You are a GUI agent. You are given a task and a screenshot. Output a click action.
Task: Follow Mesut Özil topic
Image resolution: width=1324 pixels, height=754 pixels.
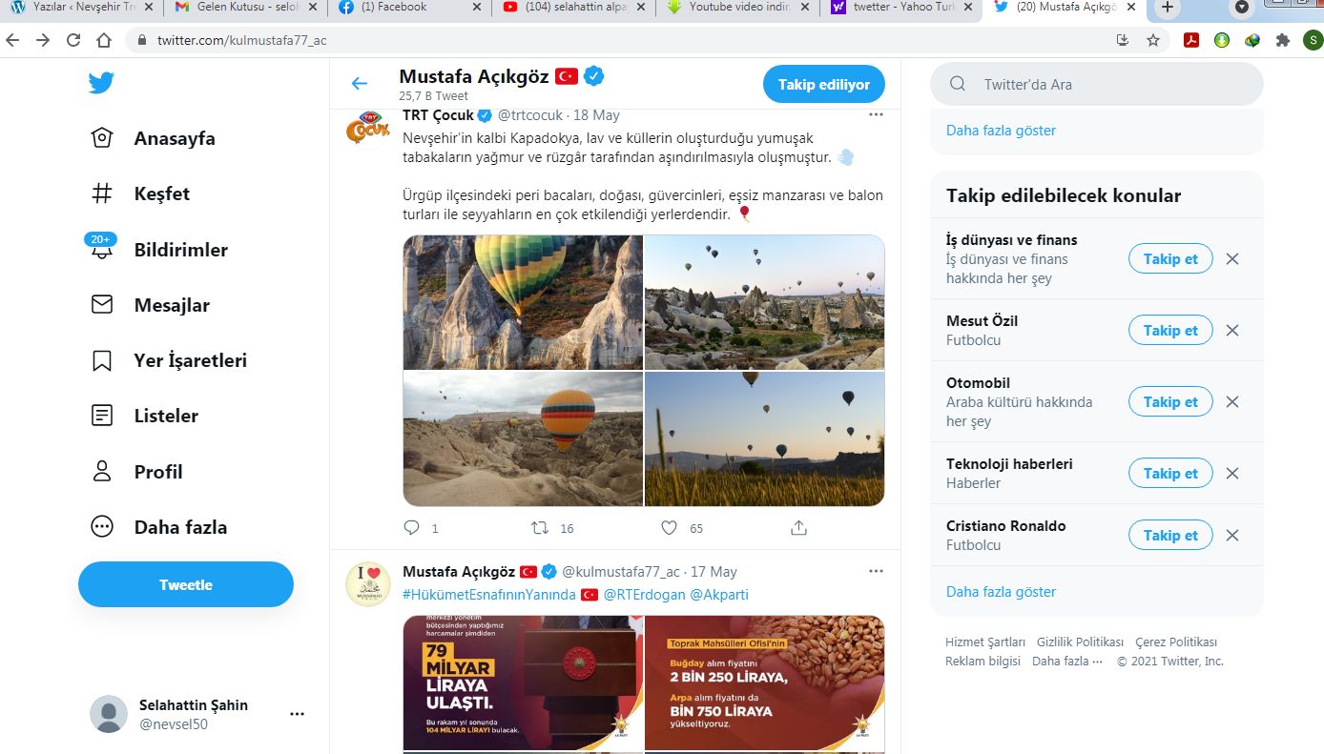1170,330
